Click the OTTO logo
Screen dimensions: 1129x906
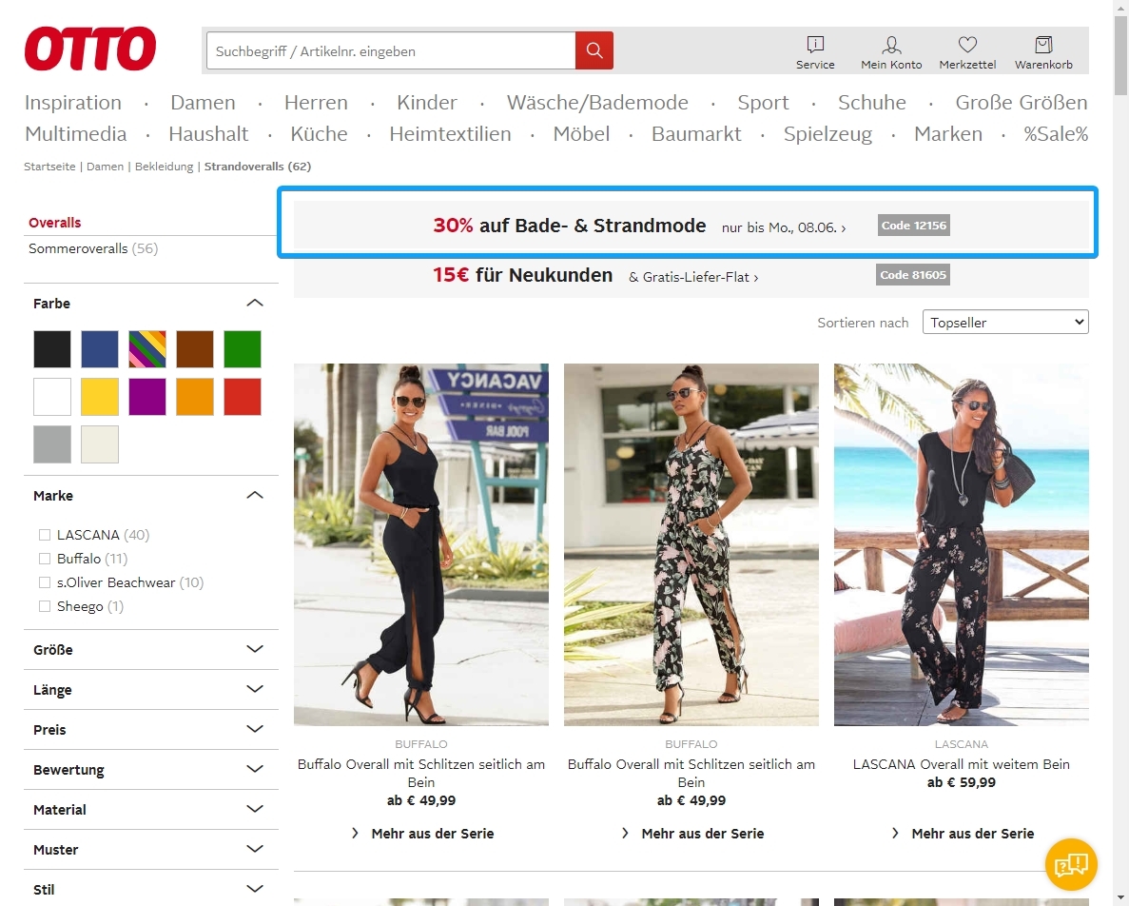pos(90,49)
